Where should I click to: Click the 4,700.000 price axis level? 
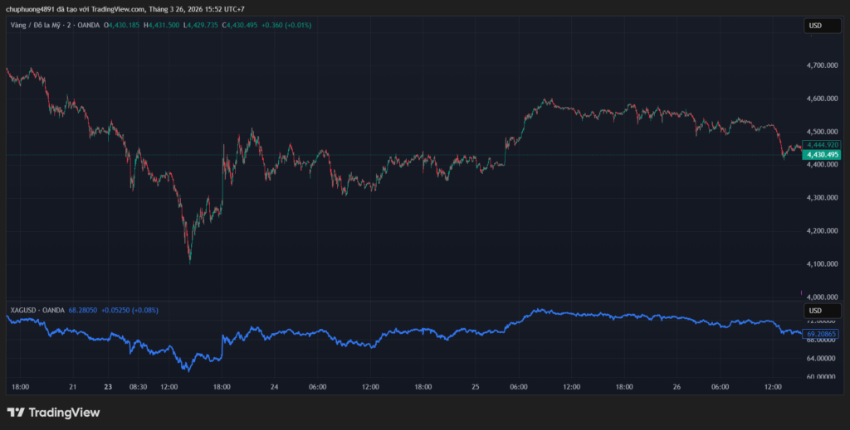[x=823, y=65]
